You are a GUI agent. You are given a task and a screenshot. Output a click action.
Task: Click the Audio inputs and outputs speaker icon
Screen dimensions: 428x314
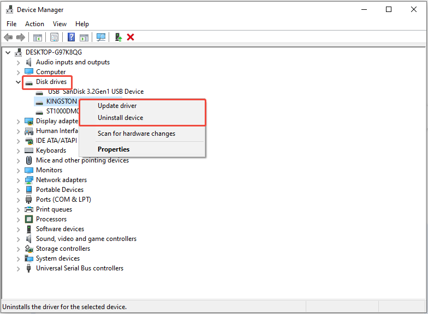point(28,62)
